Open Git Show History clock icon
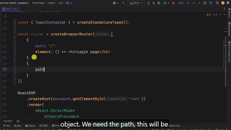Screen dimensions: 231x130 205,3
